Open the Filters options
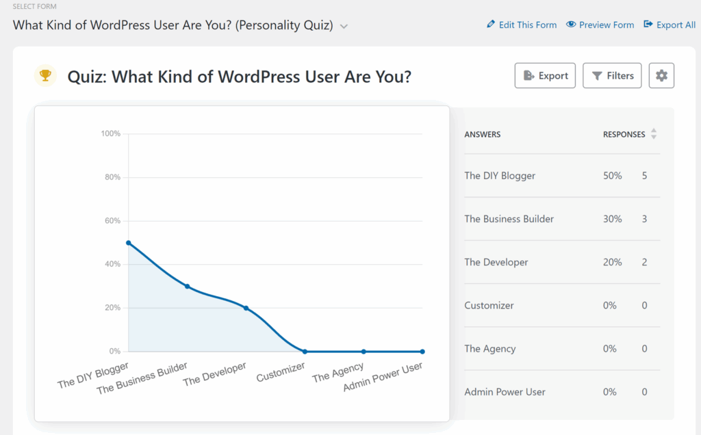This screenshot has height=435, width=701. coord(612,76)
